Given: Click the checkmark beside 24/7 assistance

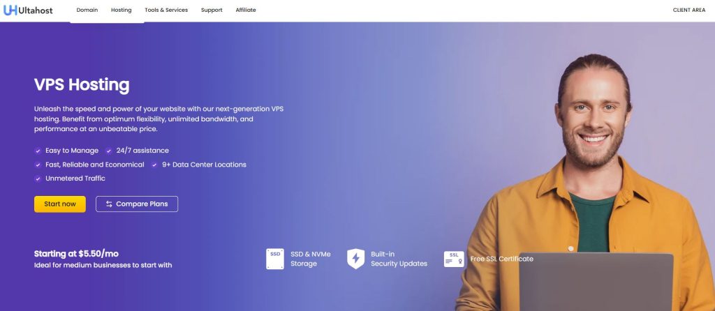Looking at the screenshot, I should (108, 151).
